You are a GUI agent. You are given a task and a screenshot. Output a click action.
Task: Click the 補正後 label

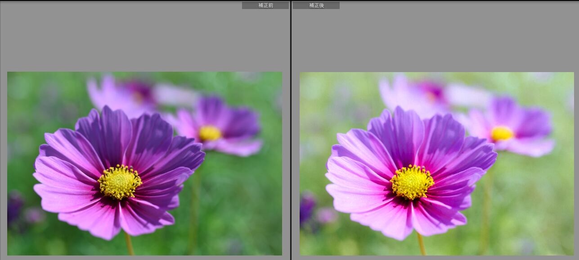[316, 5]
